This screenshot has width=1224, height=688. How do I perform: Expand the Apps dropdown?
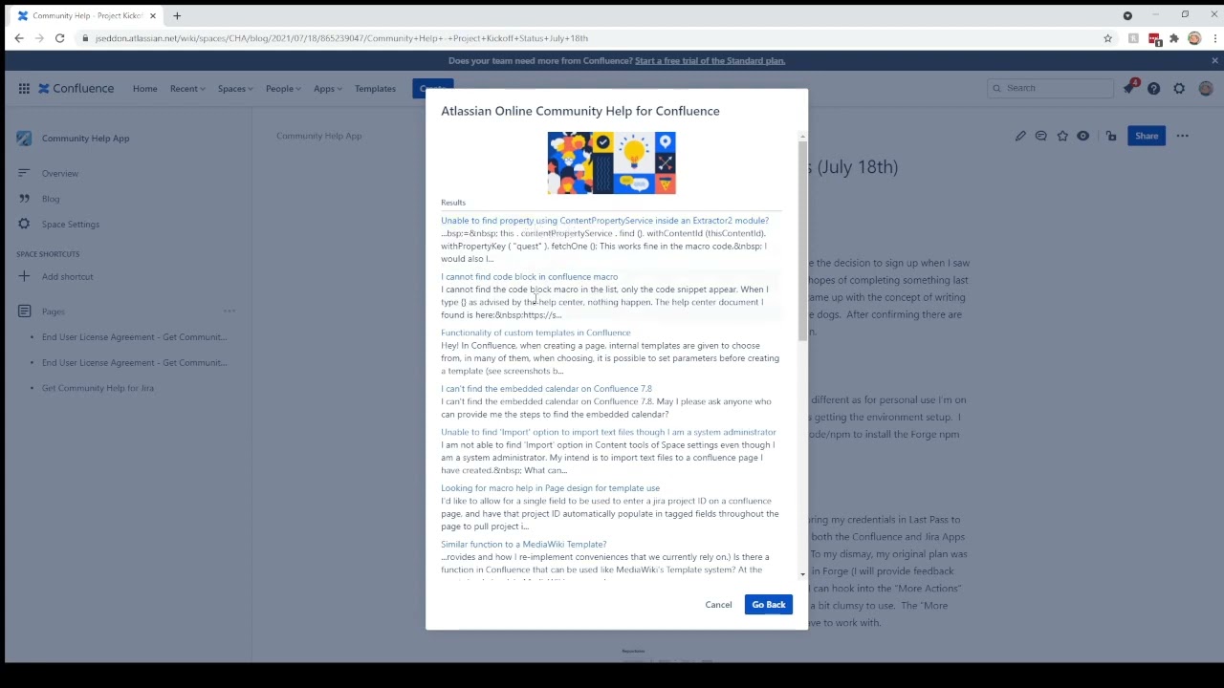(328, 88)
